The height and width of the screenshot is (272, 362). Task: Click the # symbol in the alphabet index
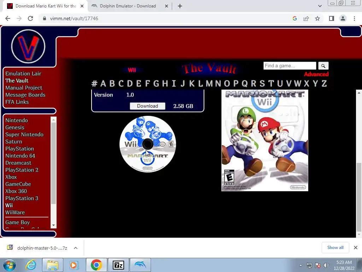(x=94, y=83)
